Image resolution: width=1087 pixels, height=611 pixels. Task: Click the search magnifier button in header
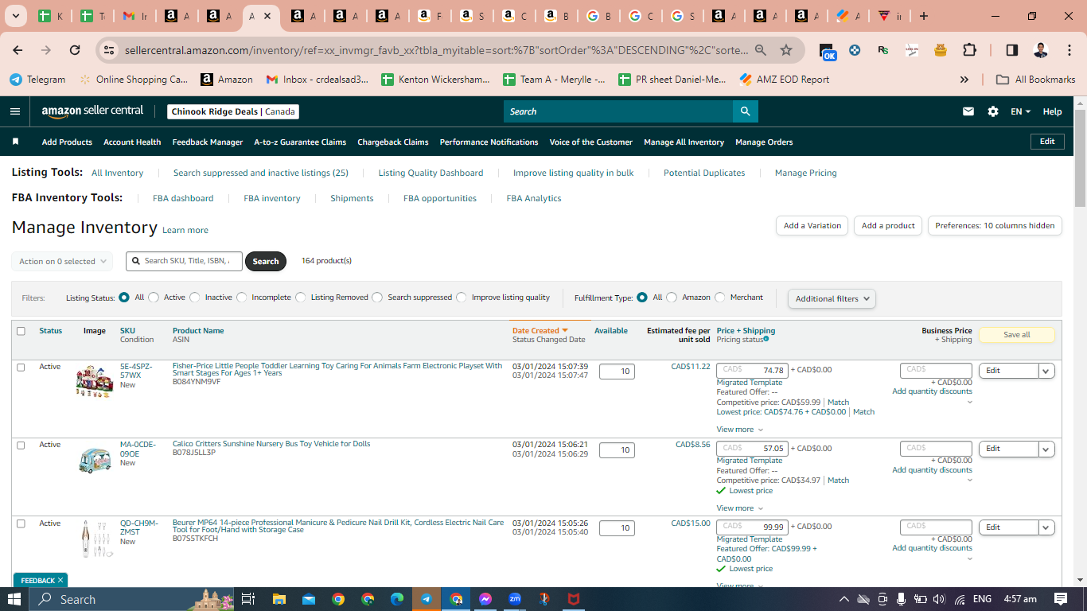coord(745,111)
